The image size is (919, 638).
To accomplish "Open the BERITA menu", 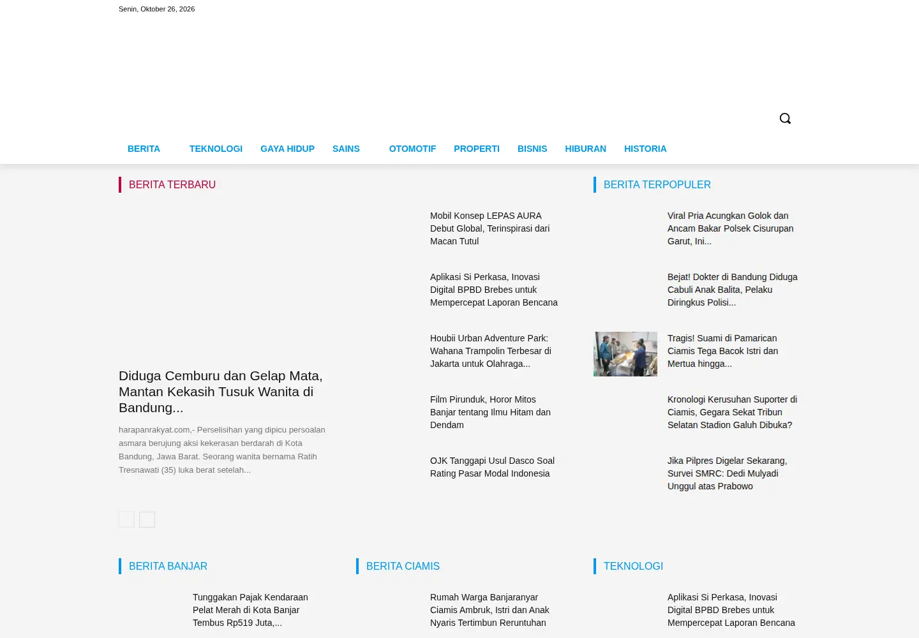I will pos(144,149).
